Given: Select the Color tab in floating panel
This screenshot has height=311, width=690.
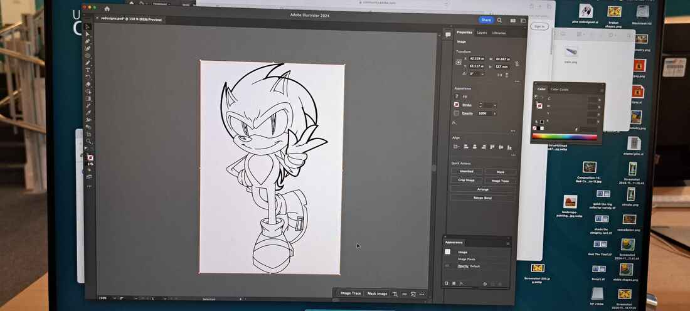Looking at the screenshot, I should pyautogui.click(x=541, y=89).
